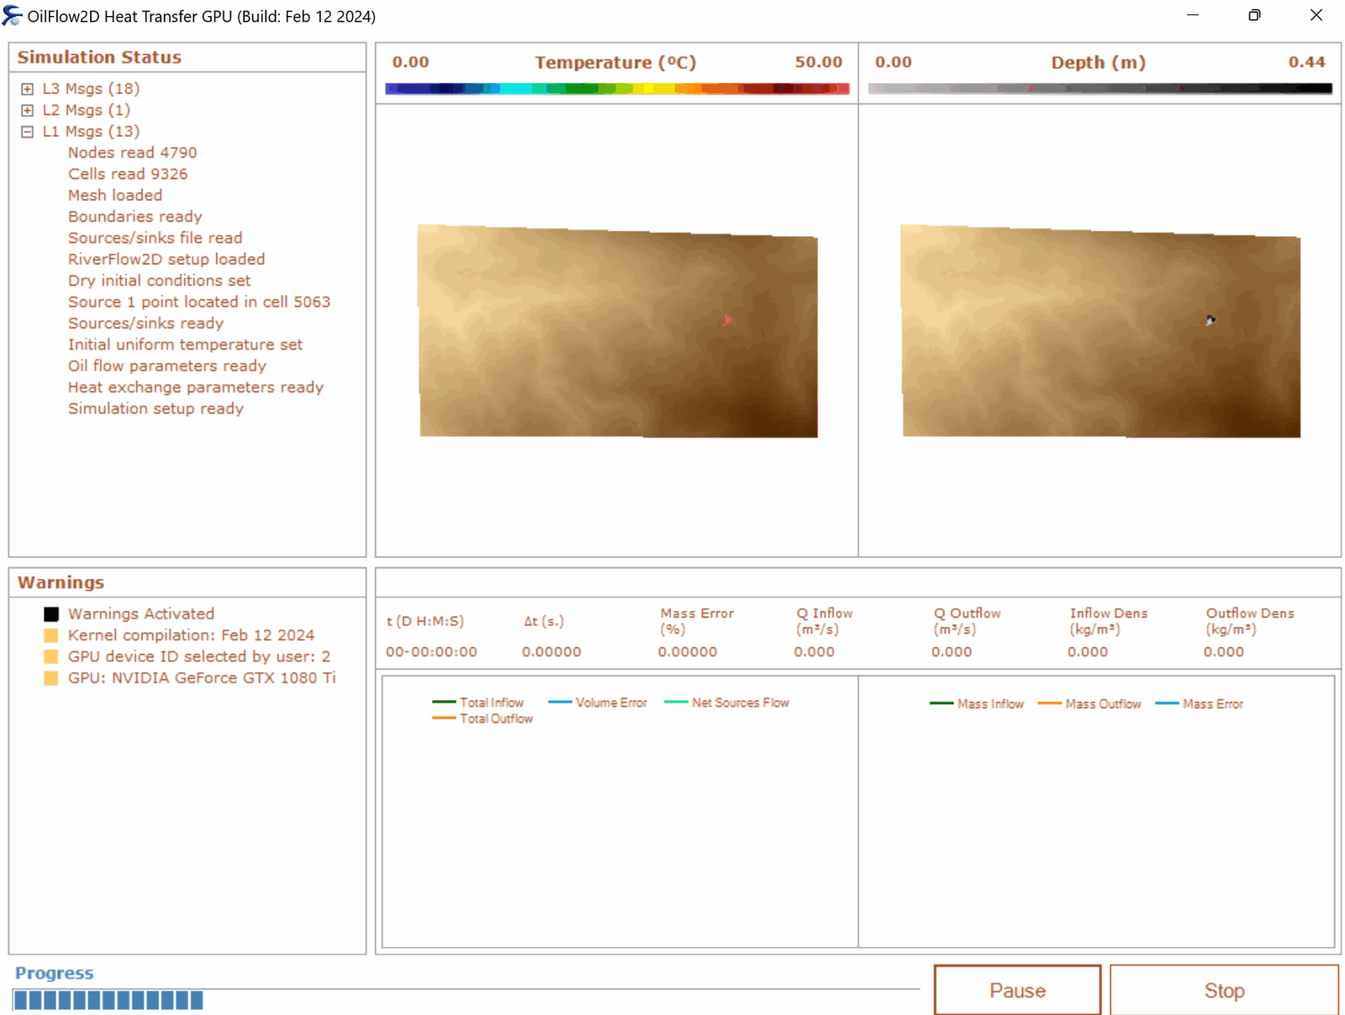Viewport: 1345px width, 1015px height.
Task: Click Depth maximum value 0.44
Action: coord(1307,62)
